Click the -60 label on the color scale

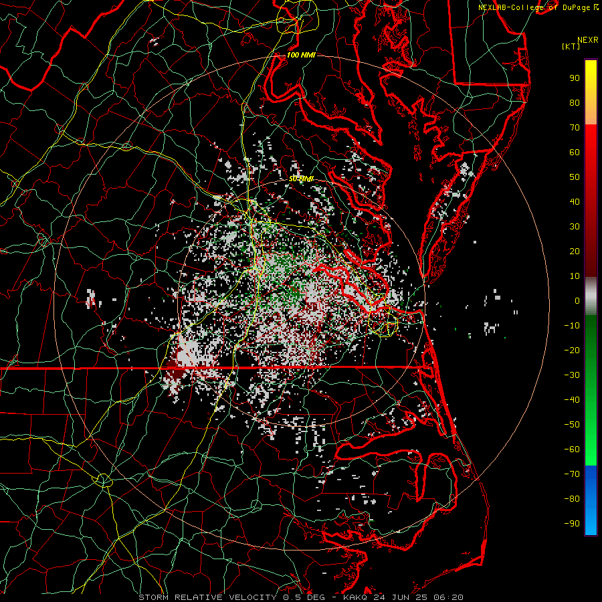pyautogui.click(x=572, y=449)
